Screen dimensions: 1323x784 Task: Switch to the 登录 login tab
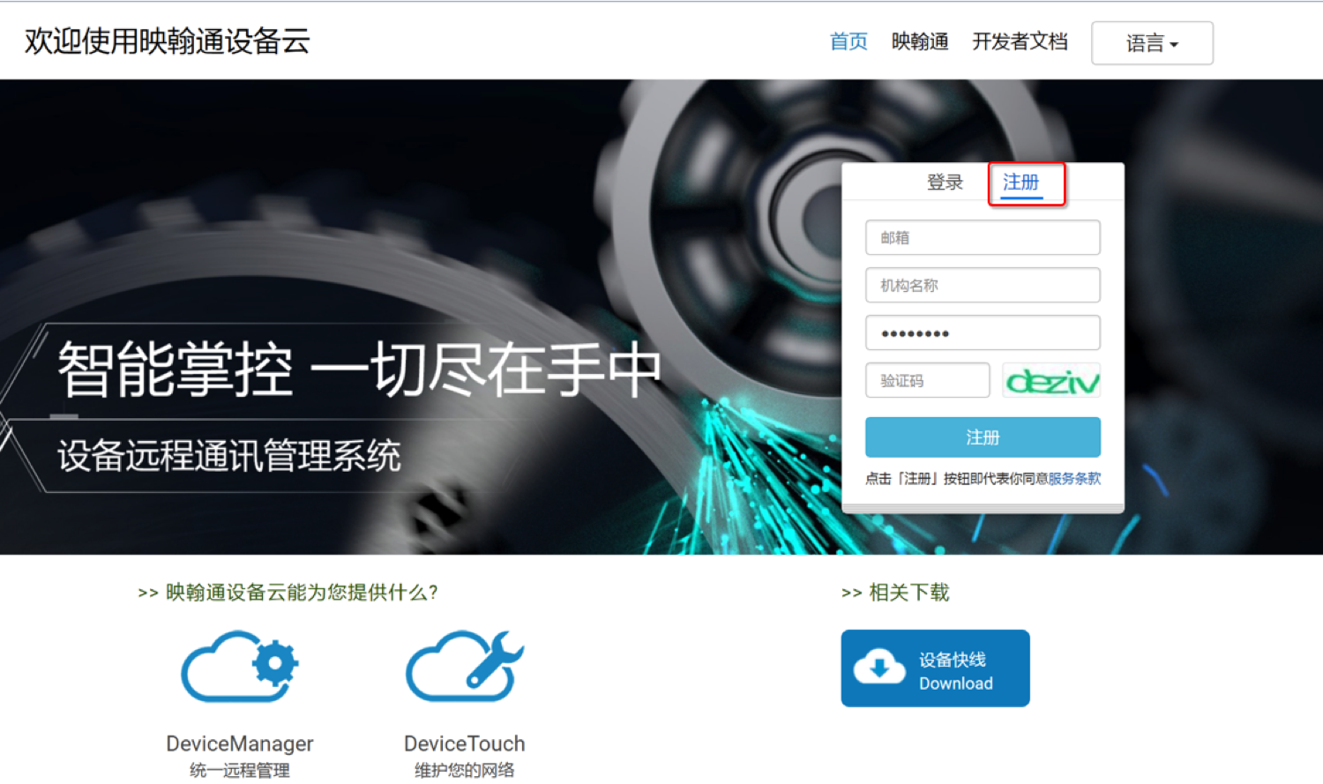pyautogui.click(x=945, y=183)
